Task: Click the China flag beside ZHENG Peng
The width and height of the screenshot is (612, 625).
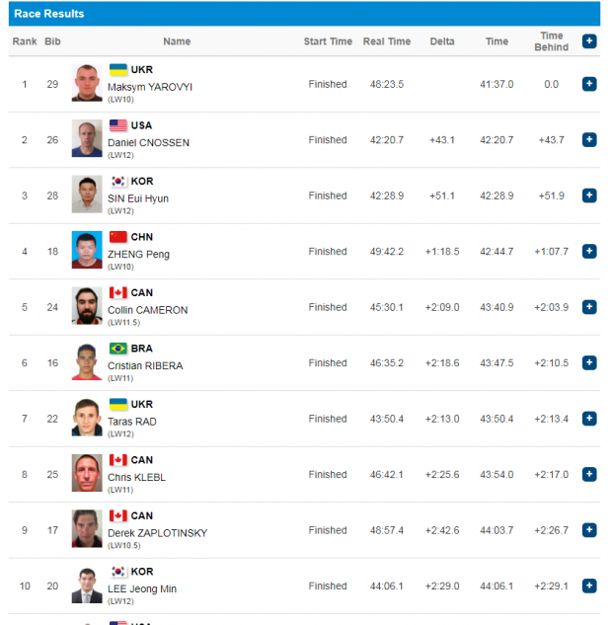Action: click(x=118, y=237)
